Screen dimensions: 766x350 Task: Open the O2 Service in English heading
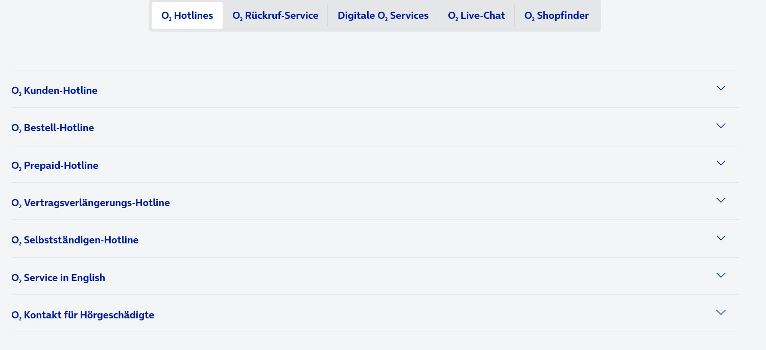(58, 278)
